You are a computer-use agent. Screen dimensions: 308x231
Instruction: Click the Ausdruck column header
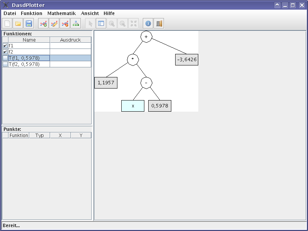click(x=70, y=40)
